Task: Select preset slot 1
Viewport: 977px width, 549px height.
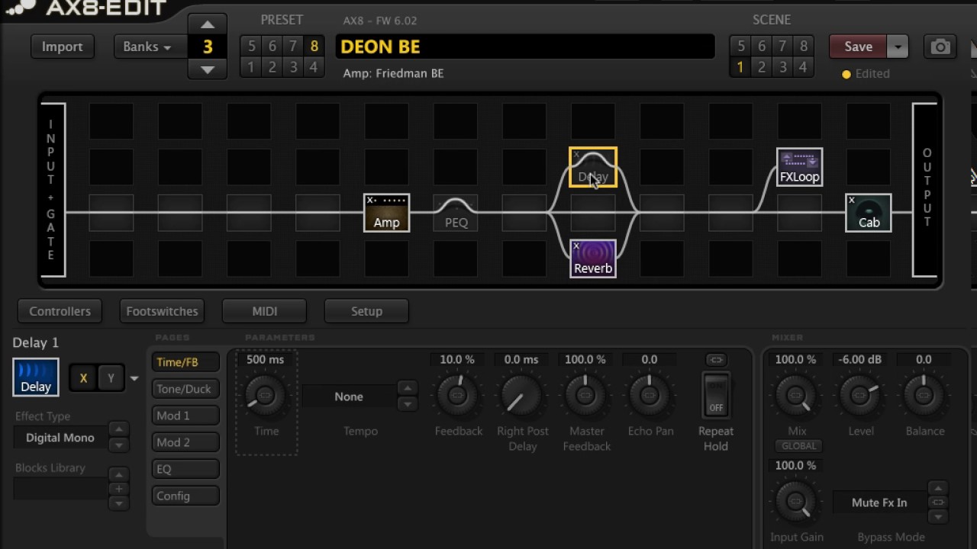Action: click(x=250, y=67)
